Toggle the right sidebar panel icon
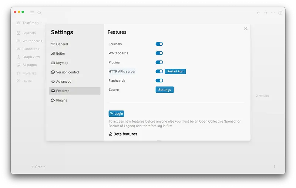 pyautogui.click(x=280, y=13)
